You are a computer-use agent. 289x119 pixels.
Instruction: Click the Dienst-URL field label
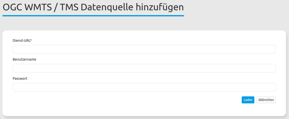point(21,41)
